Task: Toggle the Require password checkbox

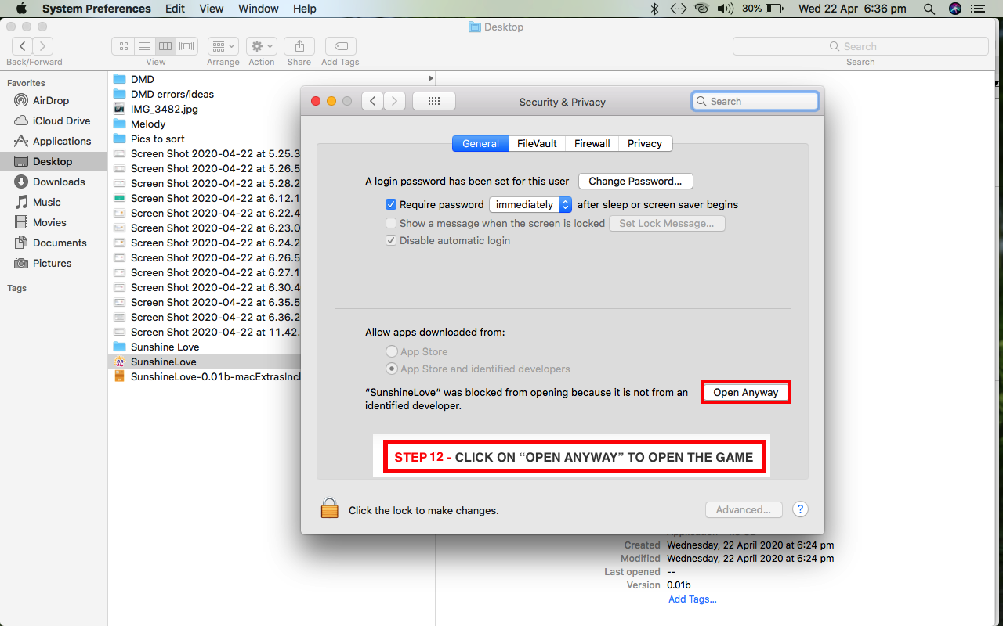Action: point(391,204)
